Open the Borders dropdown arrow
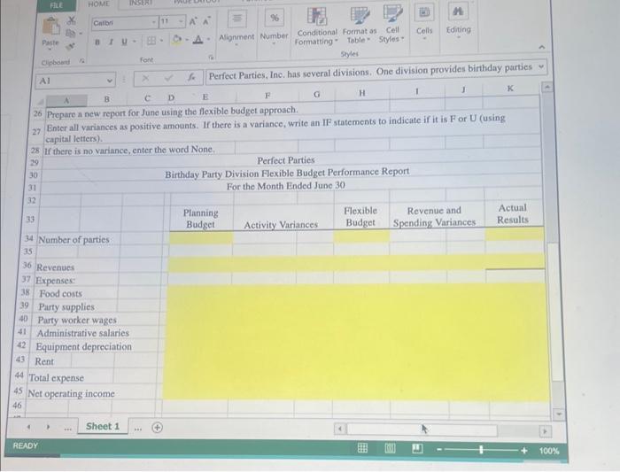 pyautogui.click(x=161, y=41)
